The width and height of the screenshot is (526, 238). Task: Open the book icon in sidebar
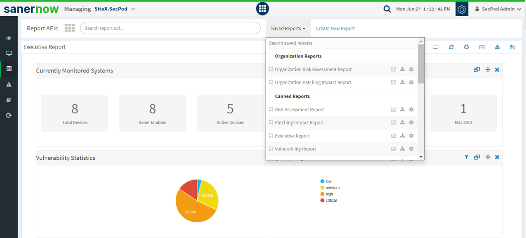[x=9, y=100]
